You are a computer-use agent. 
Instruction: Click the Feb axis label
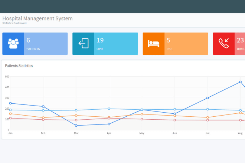(43, 133)
